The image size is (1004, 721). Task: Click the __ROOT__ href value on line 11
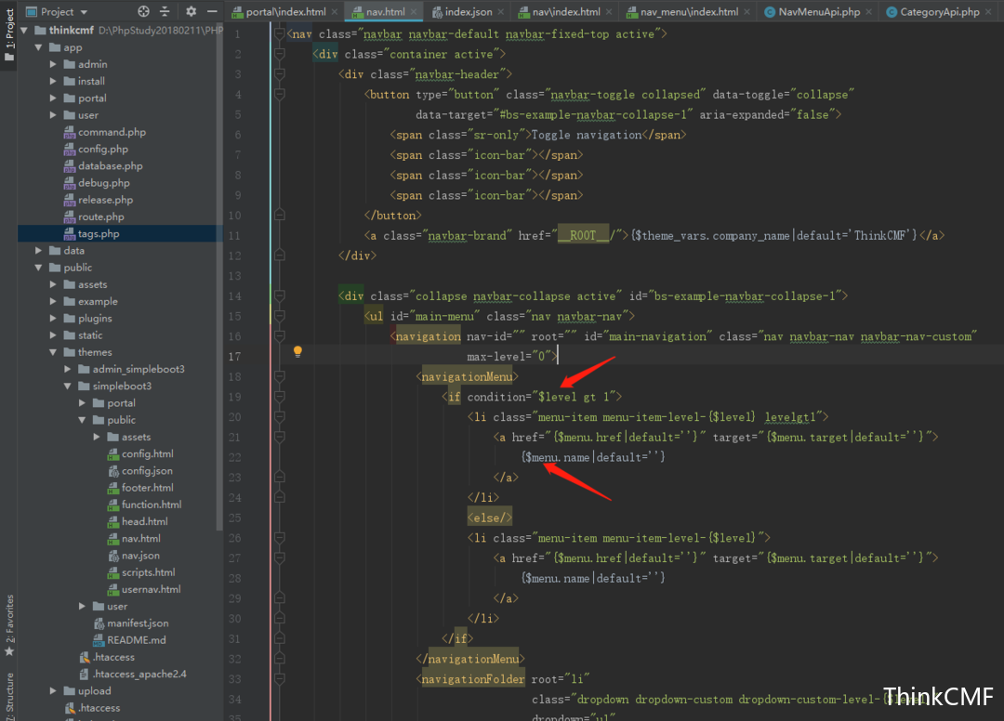click(583, 235)
